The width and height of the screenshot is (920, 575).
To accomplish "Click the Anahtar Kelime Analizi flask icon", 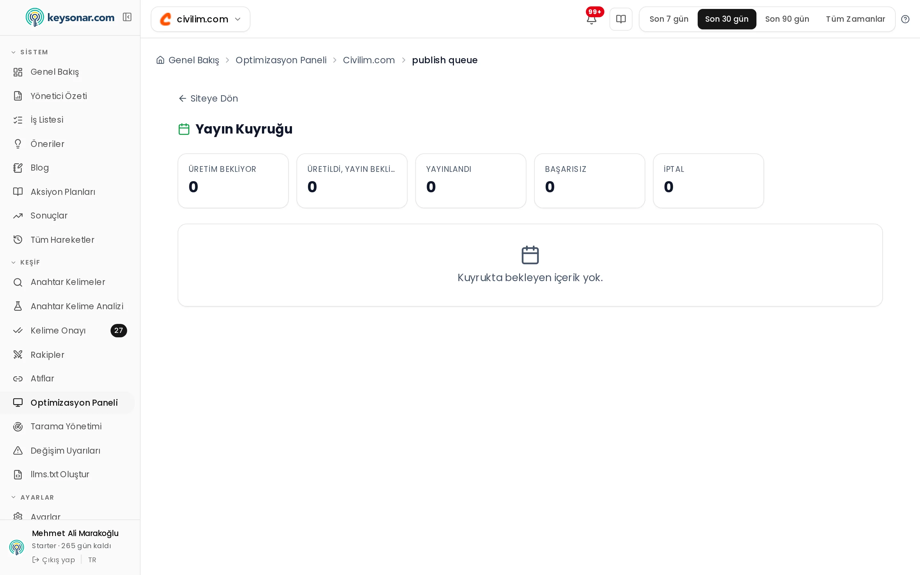I will tap(18, 306).
